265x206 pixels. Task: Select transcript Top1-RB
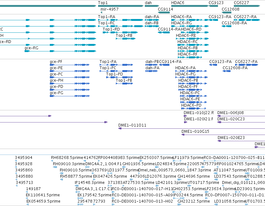(x=125, y=39)
